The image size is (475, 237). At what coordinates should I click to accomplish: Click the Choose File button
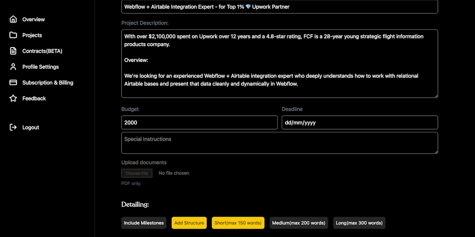pyautogui.click(x=137, y=173)
